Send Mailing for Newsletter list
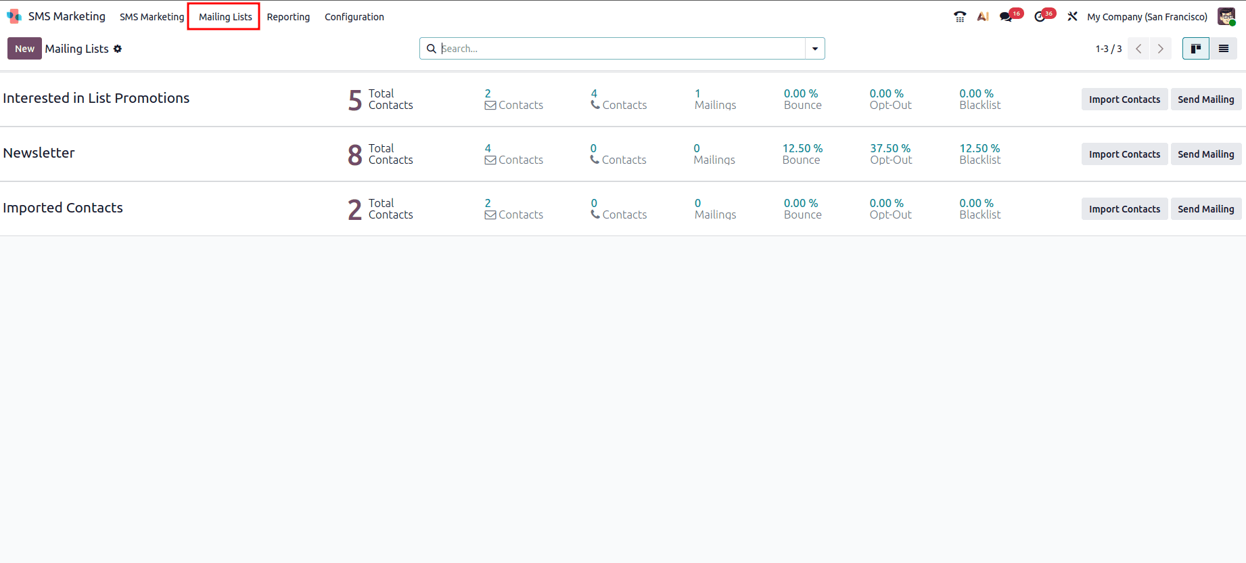The image size is (1246, 563). click(x=1205, y=154)
